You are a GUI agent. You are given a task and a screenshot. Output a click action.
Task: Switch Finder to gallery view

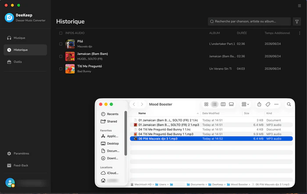[231, 104]
